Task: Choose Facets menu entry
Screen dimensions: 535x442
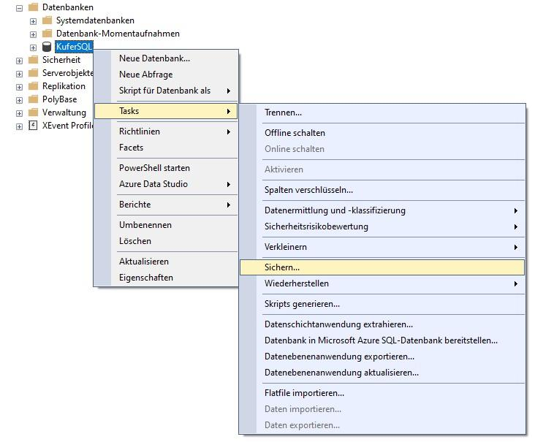Action: (x=166, y=148)
